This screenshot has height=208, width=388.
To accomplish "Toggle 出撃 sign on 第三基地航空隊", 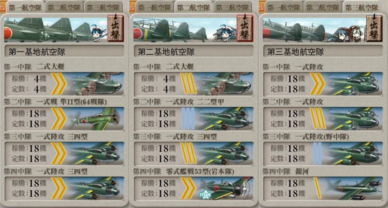I will (x=374, y=28).
